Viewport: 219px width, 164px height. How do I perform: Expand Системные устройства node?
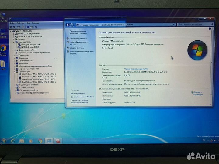(15, 90)
